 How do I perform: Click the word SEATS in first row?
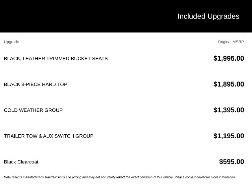(100, 59)
